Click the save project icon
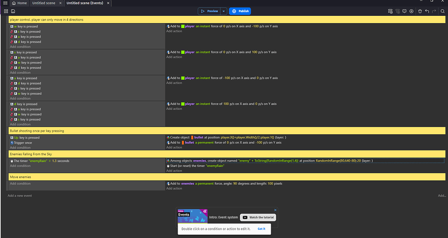 tap(13, 11)
